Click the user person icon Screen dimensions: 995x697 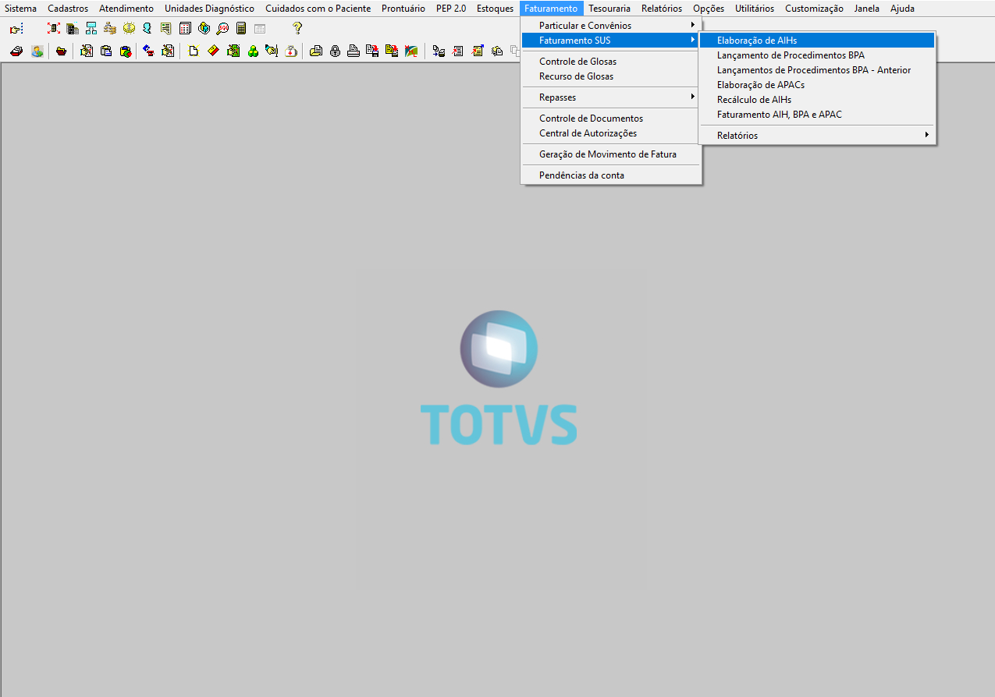point(37,51)
